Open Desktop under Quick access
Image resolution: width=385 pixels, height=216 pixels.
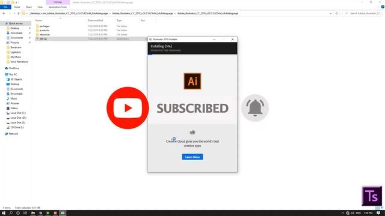[x=14, y=28]
